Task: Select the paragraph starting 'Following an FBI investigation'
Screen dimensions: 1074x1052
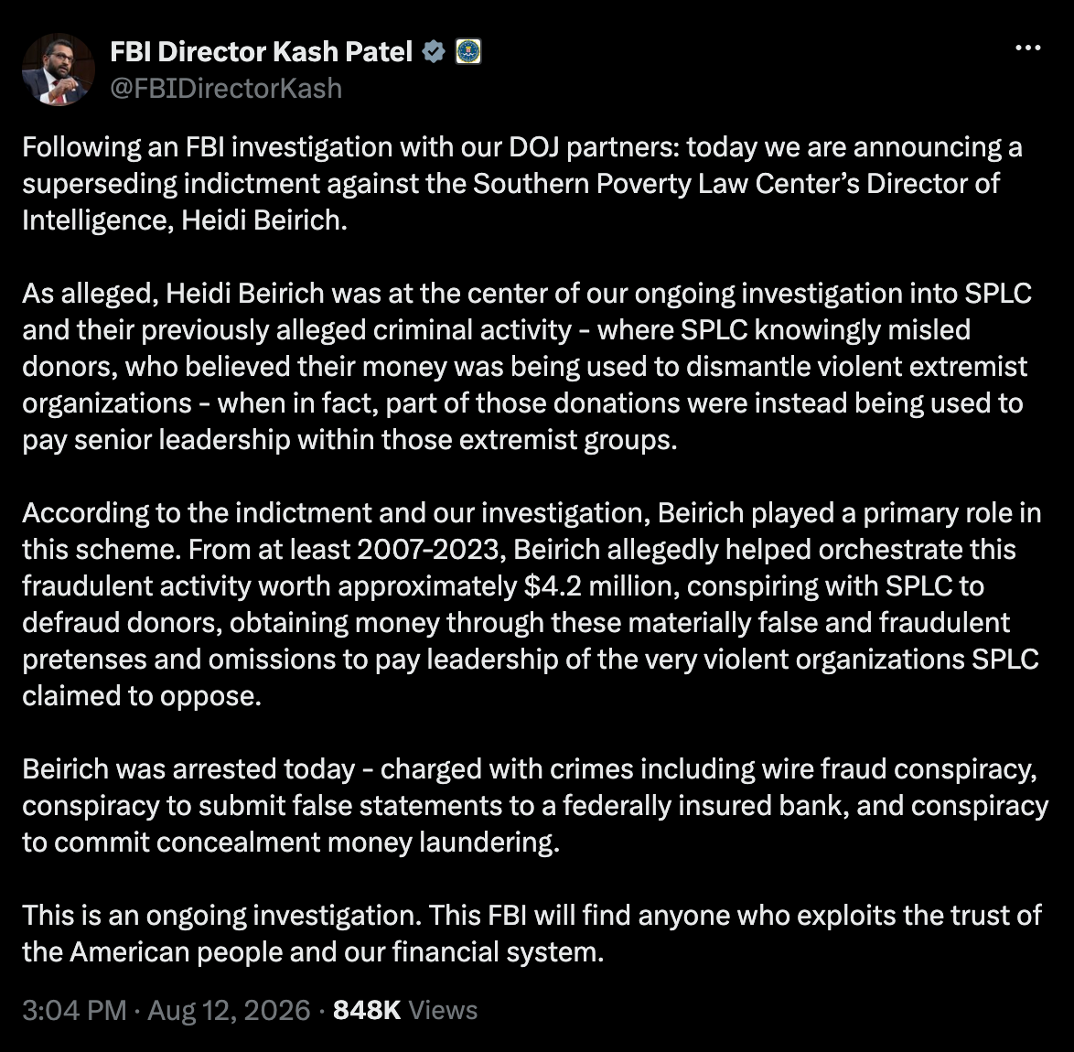Action: coord(522,184)
